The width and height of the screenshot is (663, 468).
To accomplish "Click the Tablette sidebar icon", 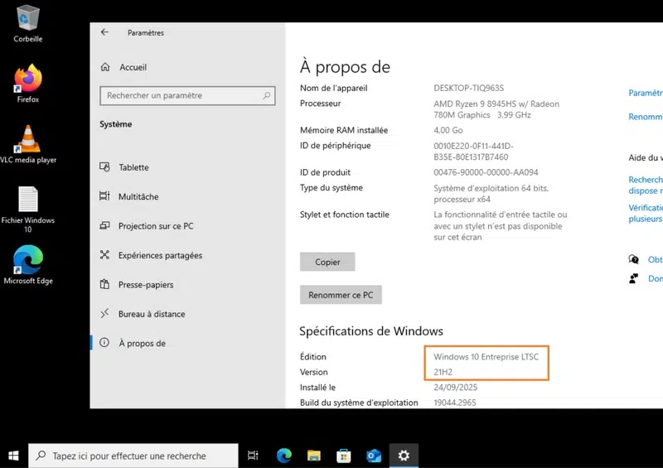I will [104, 167].
